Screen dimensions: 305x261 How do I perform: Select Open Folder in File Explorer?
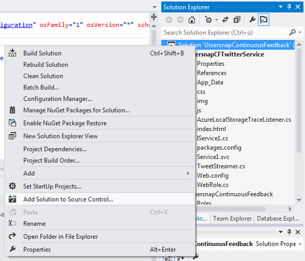tap(100, 236)
